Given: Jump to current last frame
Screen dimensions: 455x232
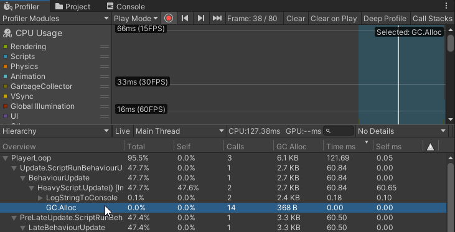Looking at the screenshot, I should coord(217,18).
